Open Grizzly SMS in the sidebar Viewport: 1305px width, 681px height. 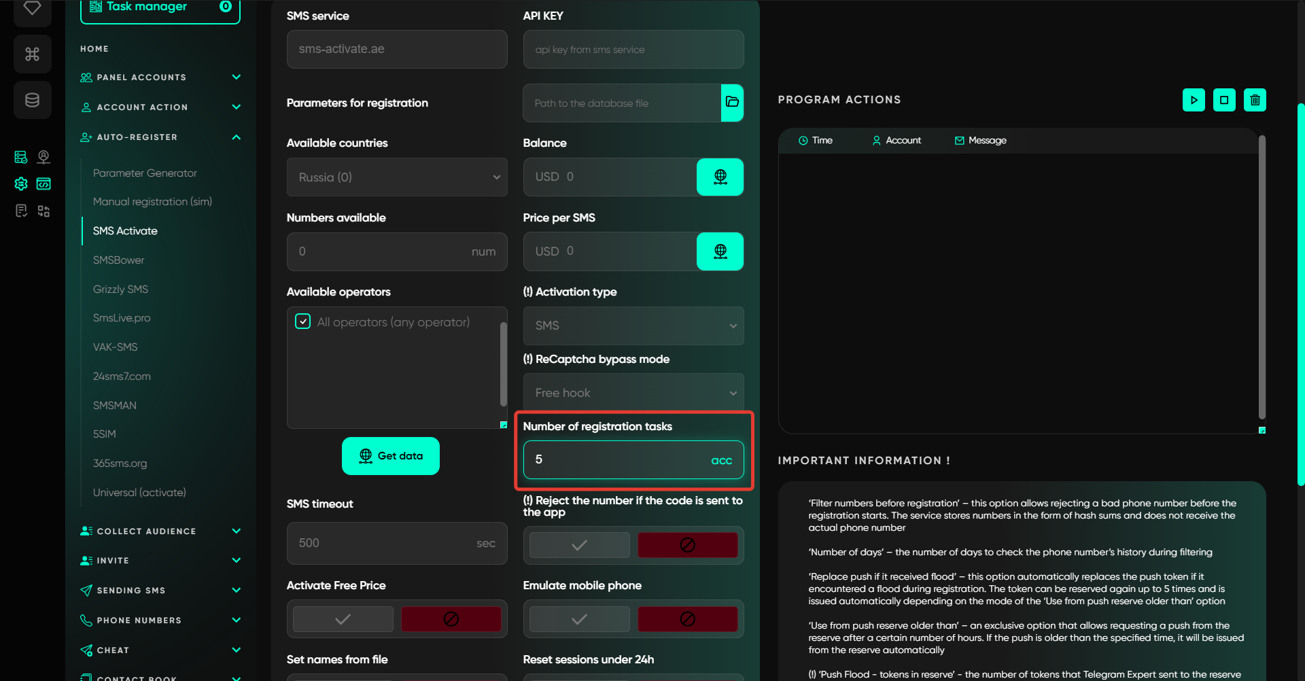tap(120, 289)
